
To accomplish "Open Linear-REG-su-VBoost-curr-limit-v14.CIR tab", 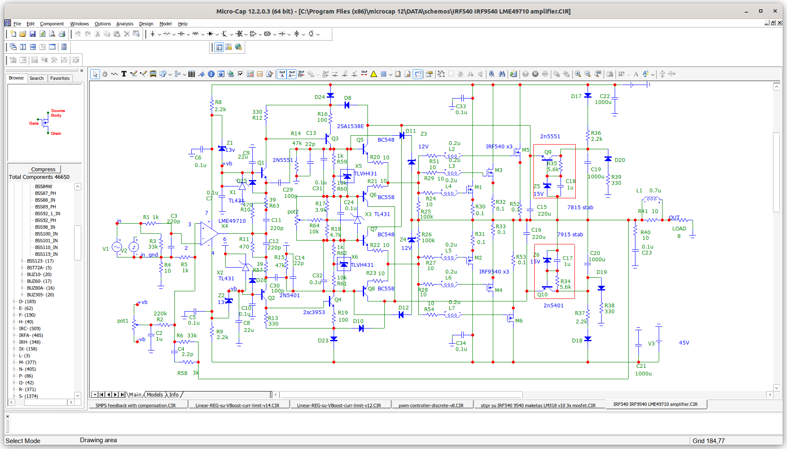I will pos(237,405).
